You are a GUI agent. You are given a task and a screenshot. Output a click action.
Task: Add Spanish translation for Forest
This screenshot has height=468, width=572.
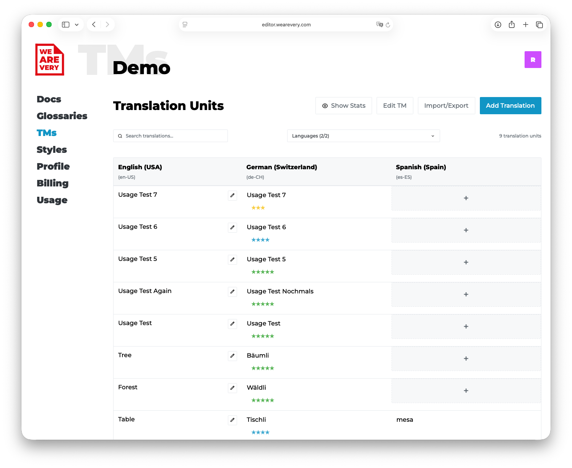[x=466, y=391]
